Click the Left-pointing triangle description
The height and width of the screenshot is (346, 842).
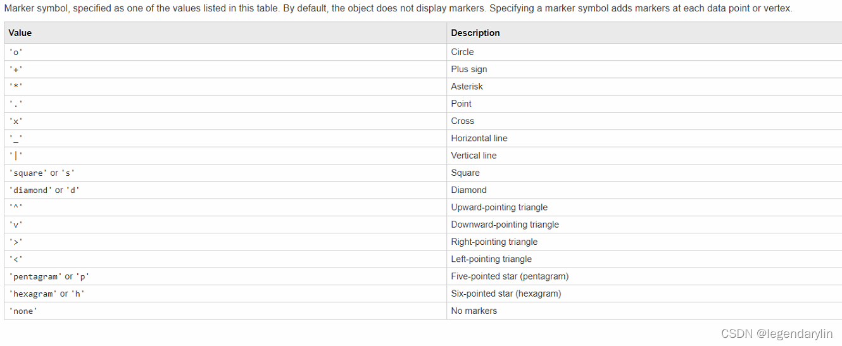pos(491,259)
